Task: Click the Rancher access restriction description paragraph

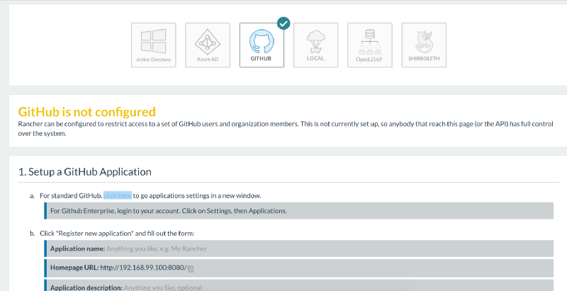Action: click(283, 128)
